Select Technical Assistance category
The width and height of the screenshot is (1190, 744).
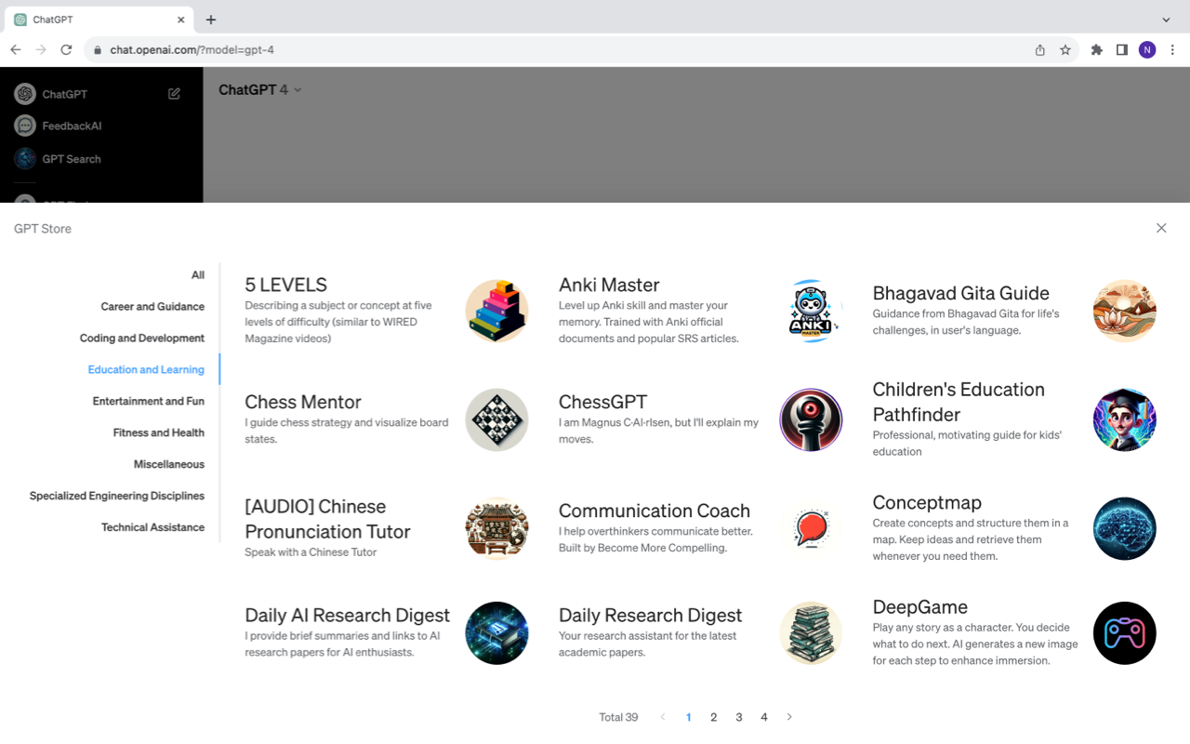point(153,527)
